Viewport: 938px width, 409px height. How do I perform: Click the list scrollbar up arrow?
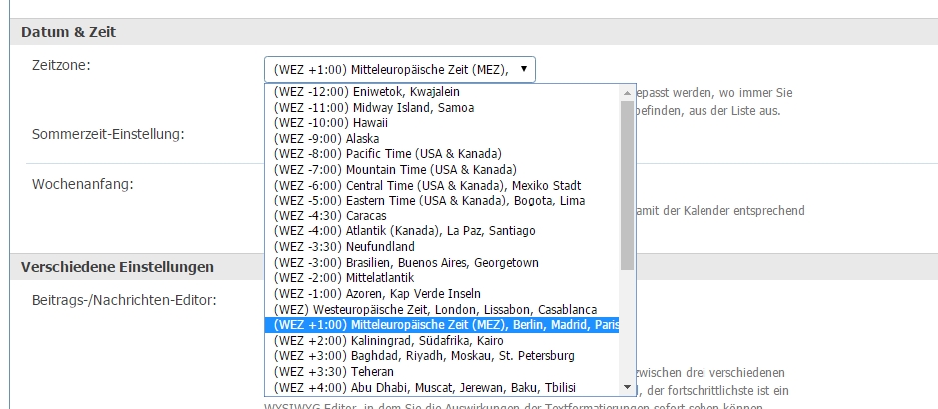tap(627, 92)
